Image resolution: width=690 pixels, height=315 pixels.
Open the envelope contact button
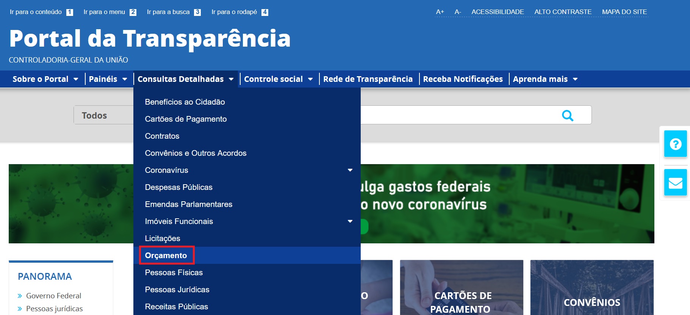675,183
